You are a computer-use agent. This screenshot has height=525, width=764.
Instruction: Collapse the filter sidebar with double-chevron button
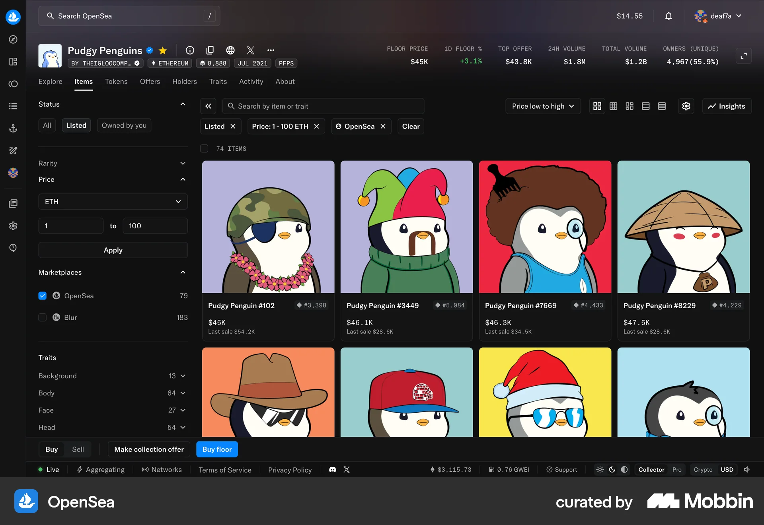pos(208,106)
